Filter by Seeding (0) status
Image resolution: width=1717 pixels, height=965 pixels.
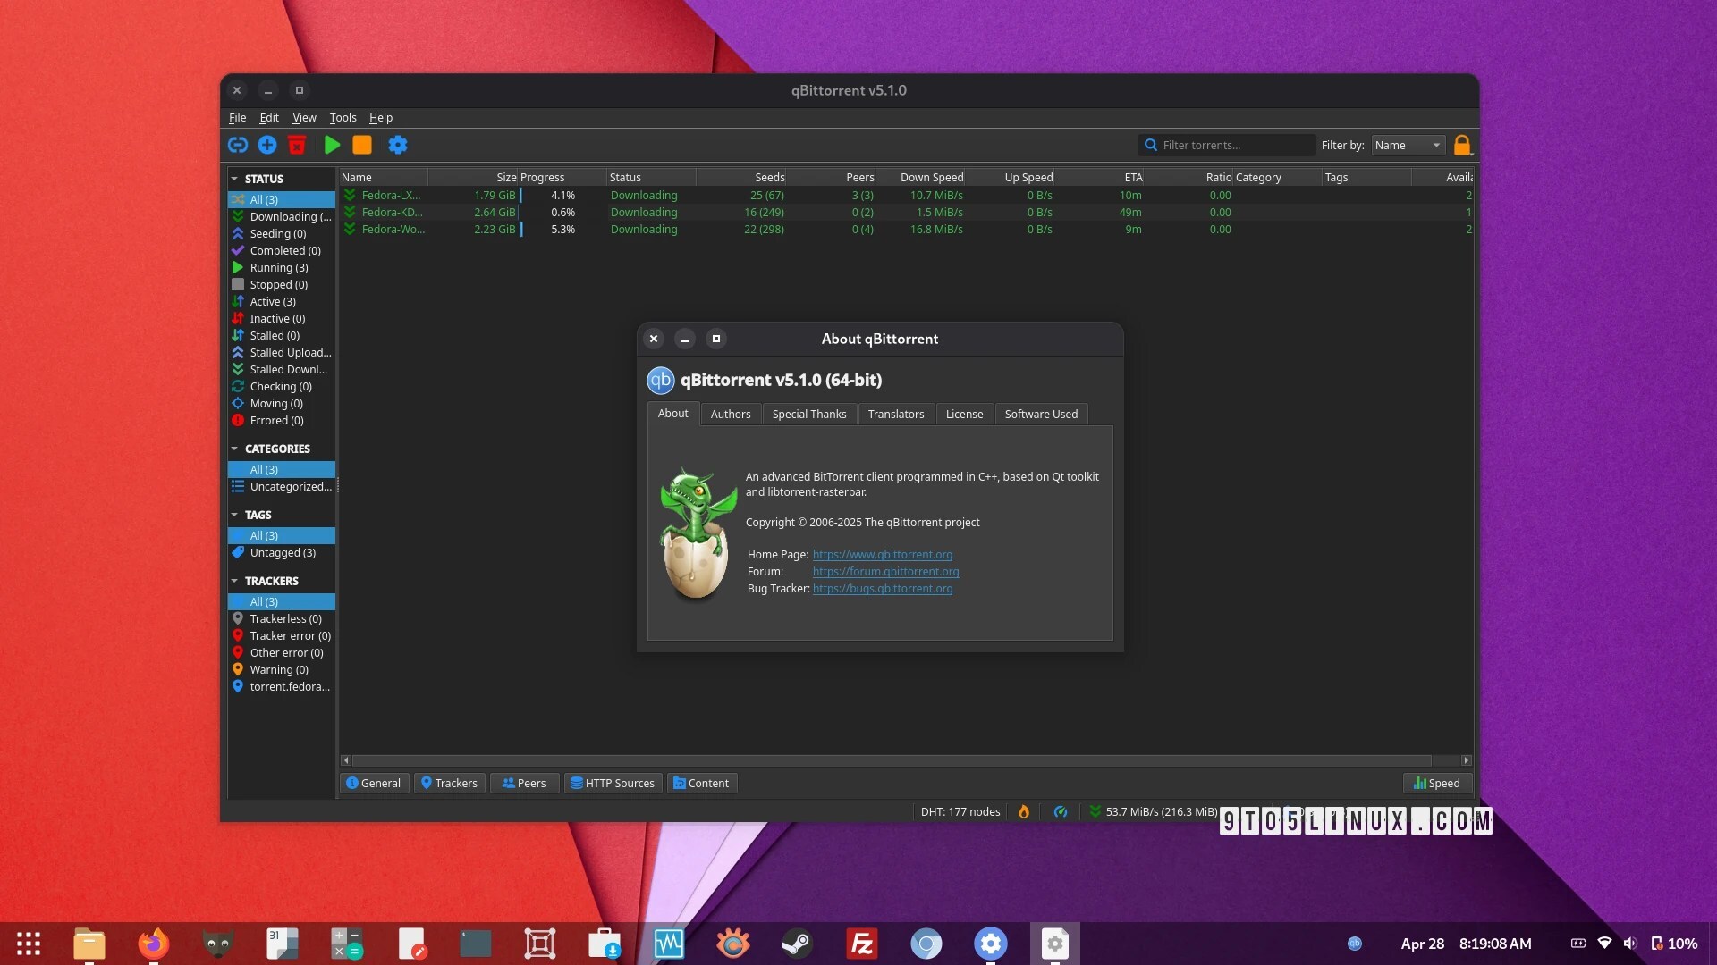click(282, 233)
